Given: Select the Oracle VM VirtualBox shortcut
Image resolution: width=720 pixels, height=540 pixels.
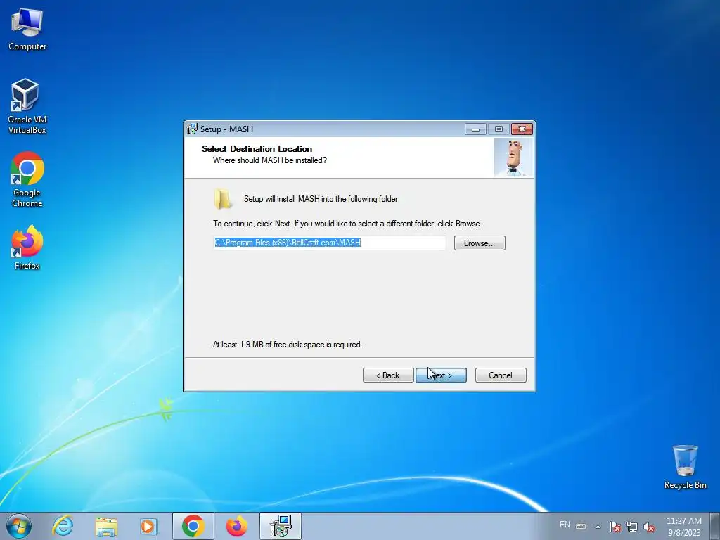Looking at the screenshot, I should pyautogui.click(x=27, y=107).
